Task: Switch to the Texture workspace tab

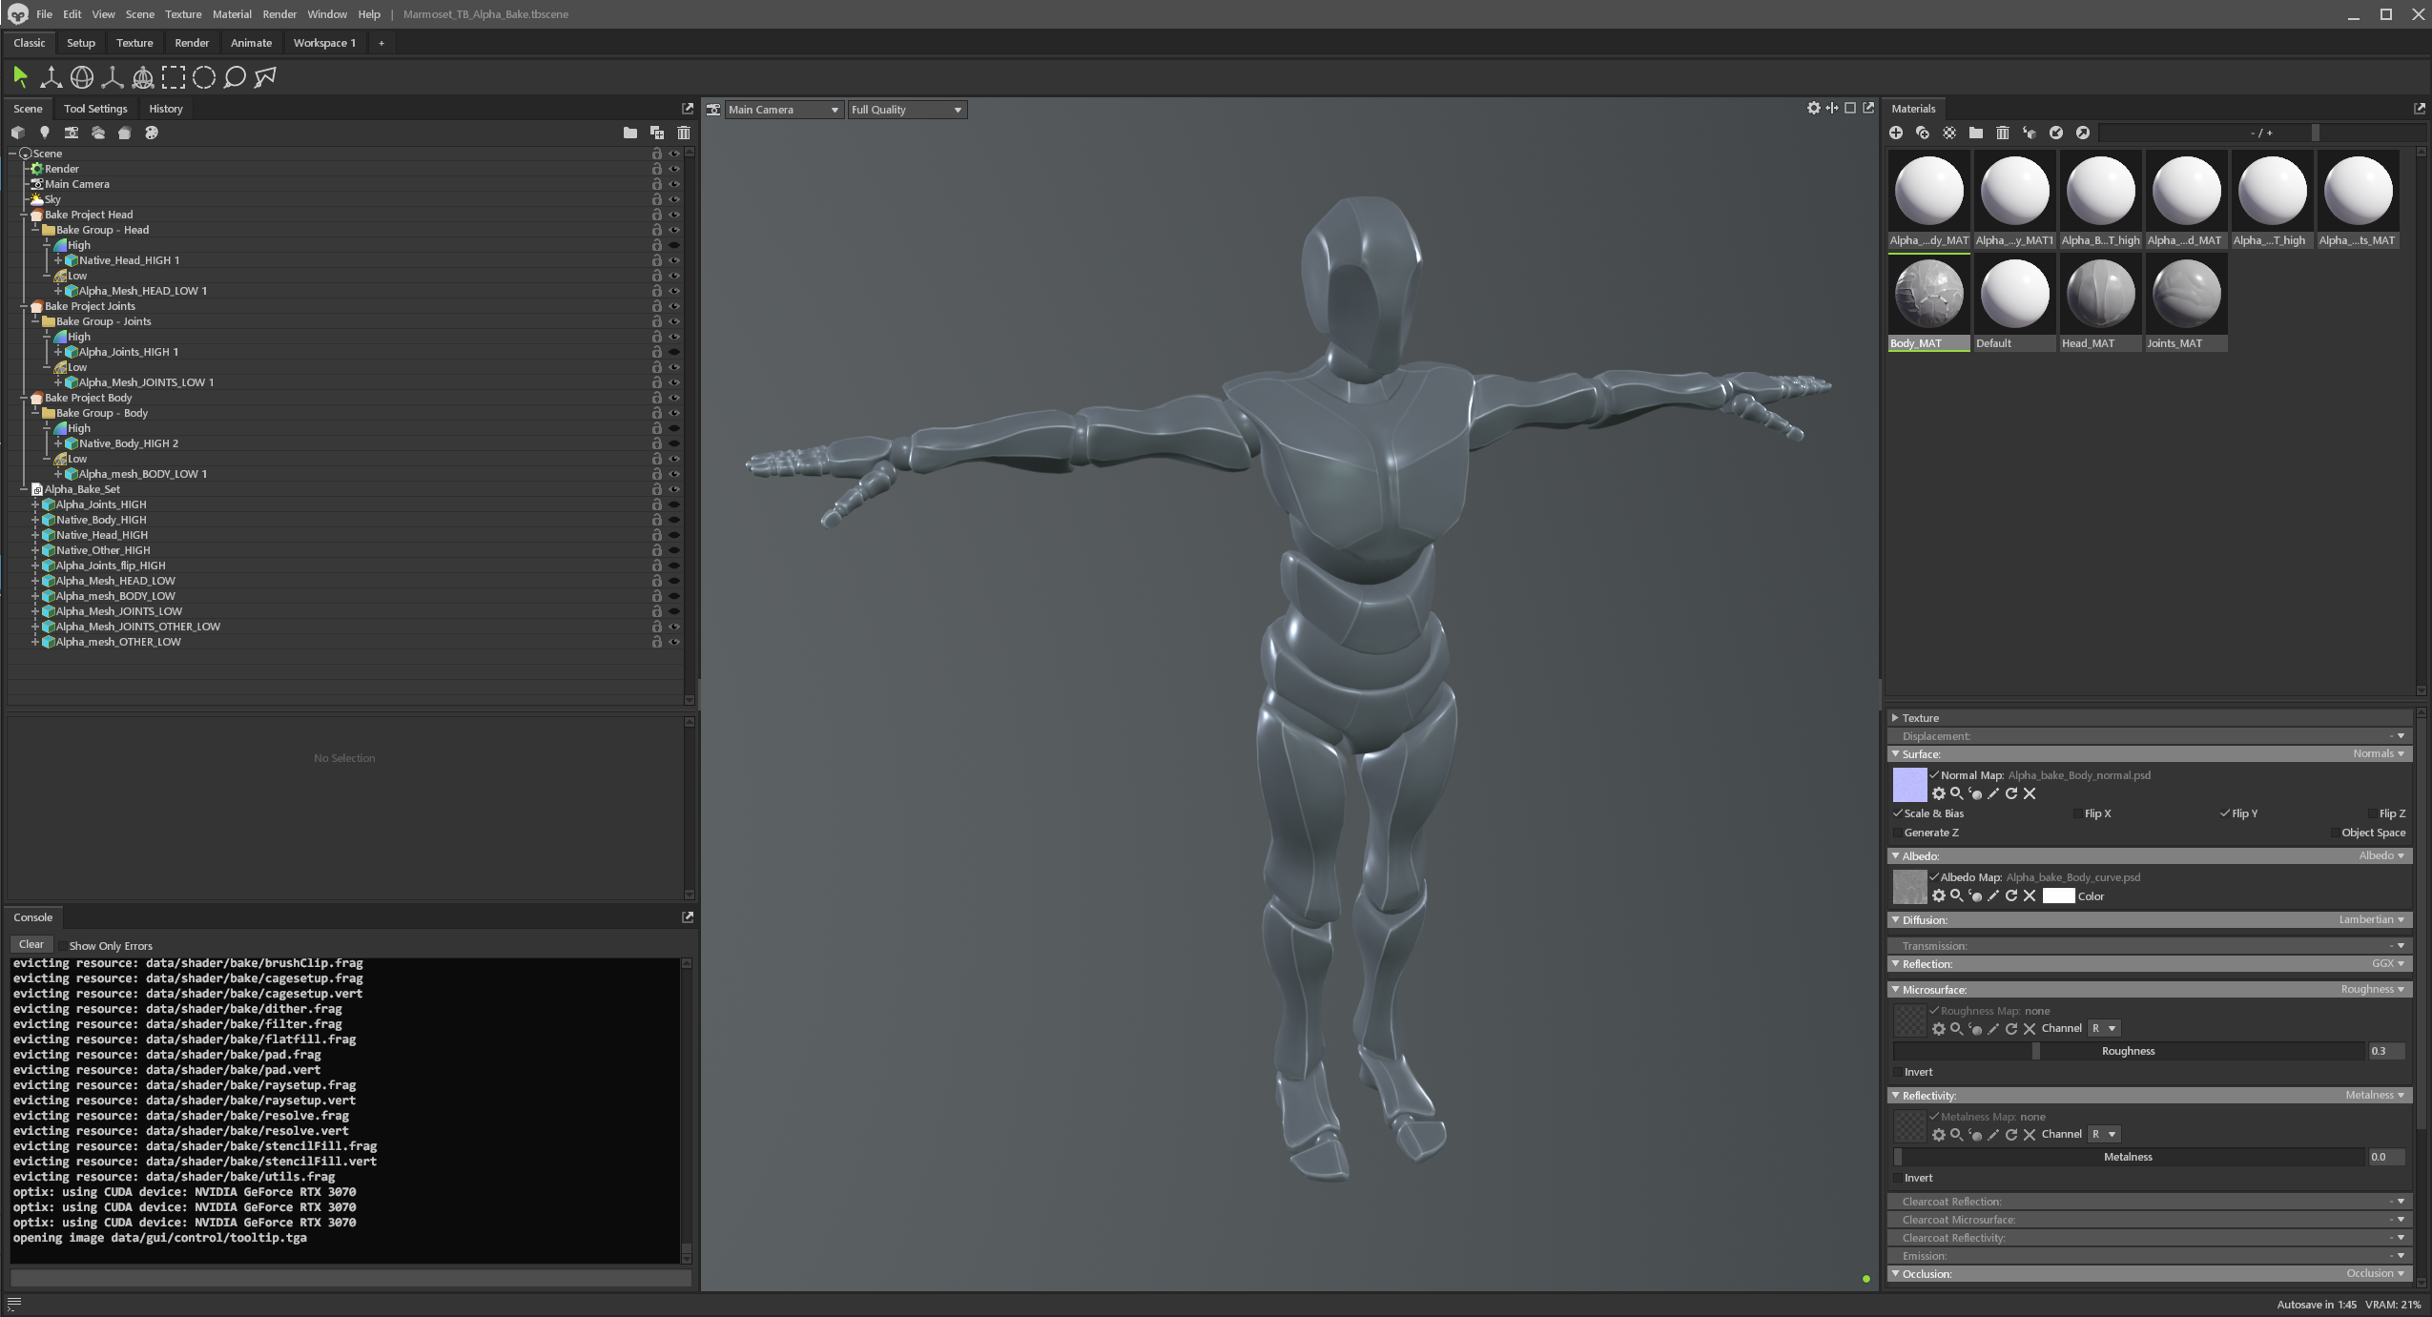Action: pos(134,43)
